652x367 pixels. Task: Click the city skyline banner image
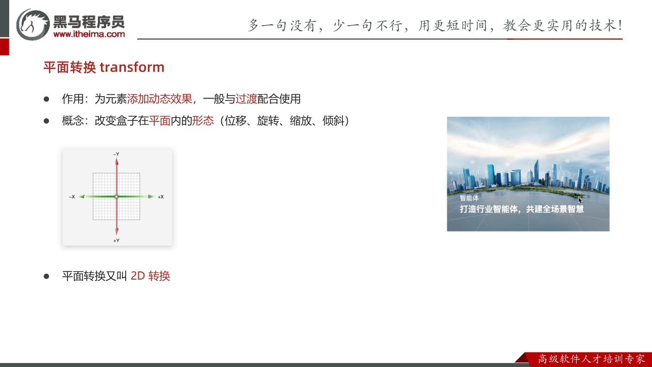point(528,174)
